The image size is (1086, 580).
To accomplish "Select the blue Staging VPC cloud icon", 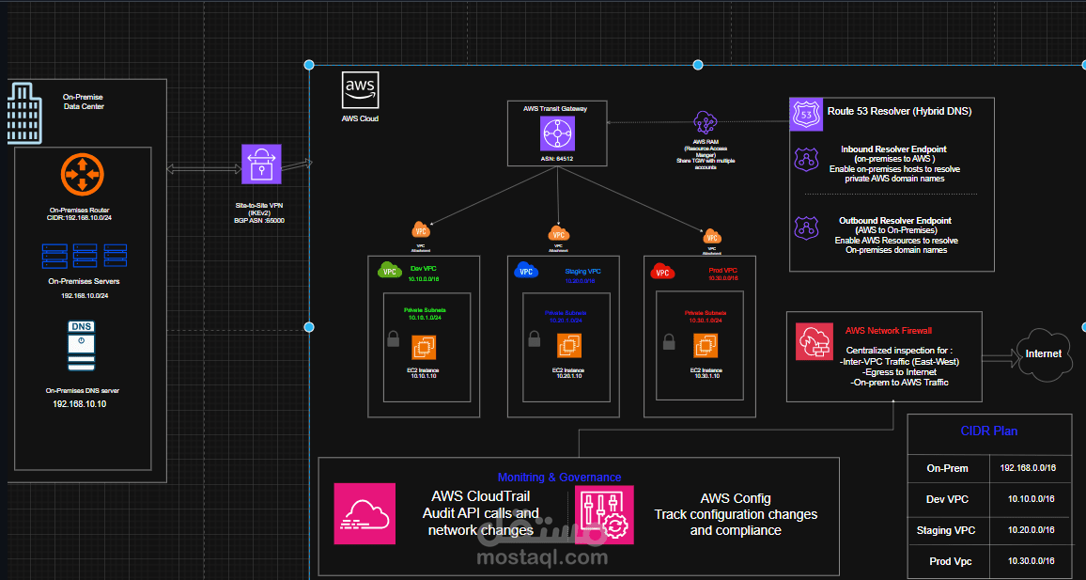I will pyautogui.click(x=526, y=271).
